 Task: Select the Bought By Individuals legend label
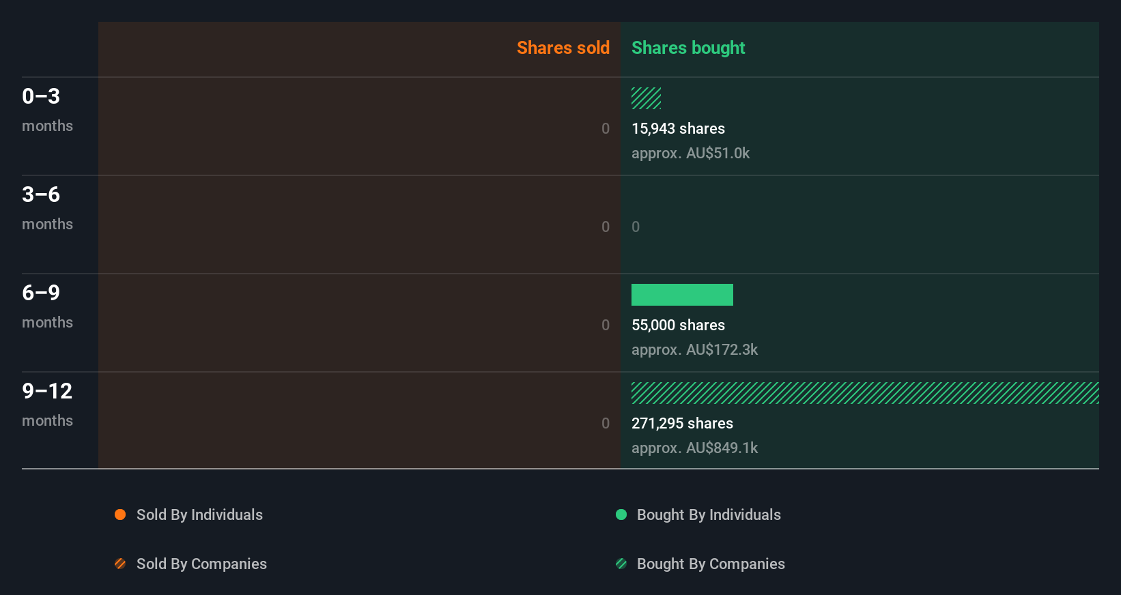point(709,514)
